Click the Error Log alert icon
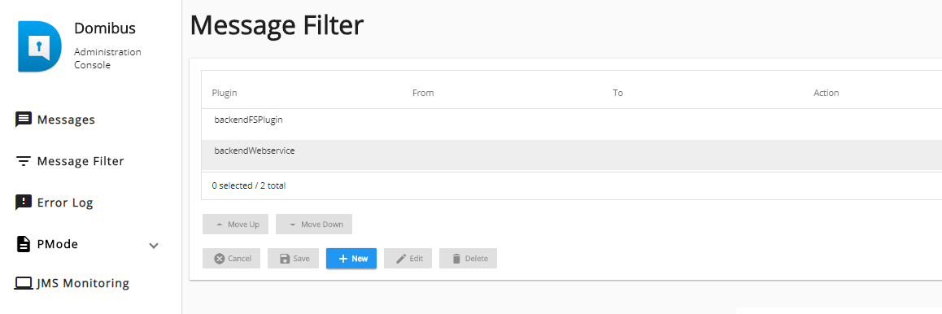942x314 pixels. click(x=23, y=203)
